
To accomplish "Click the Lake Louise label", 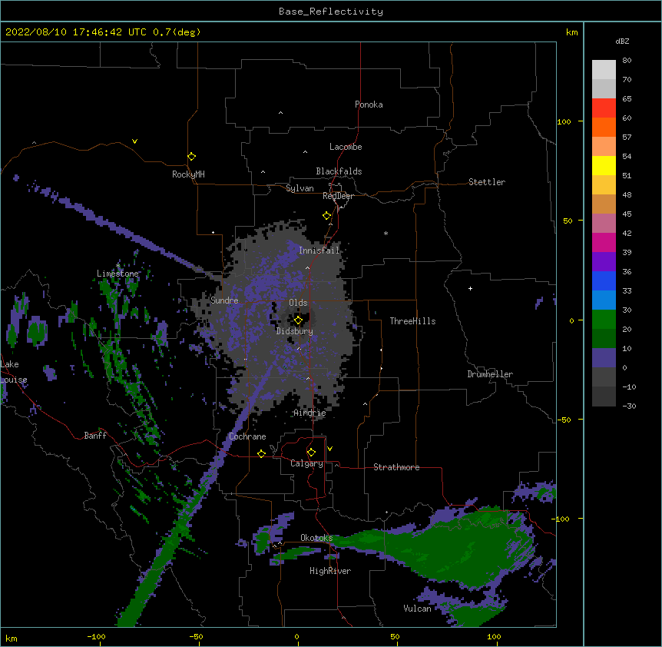I will [14, 372].
